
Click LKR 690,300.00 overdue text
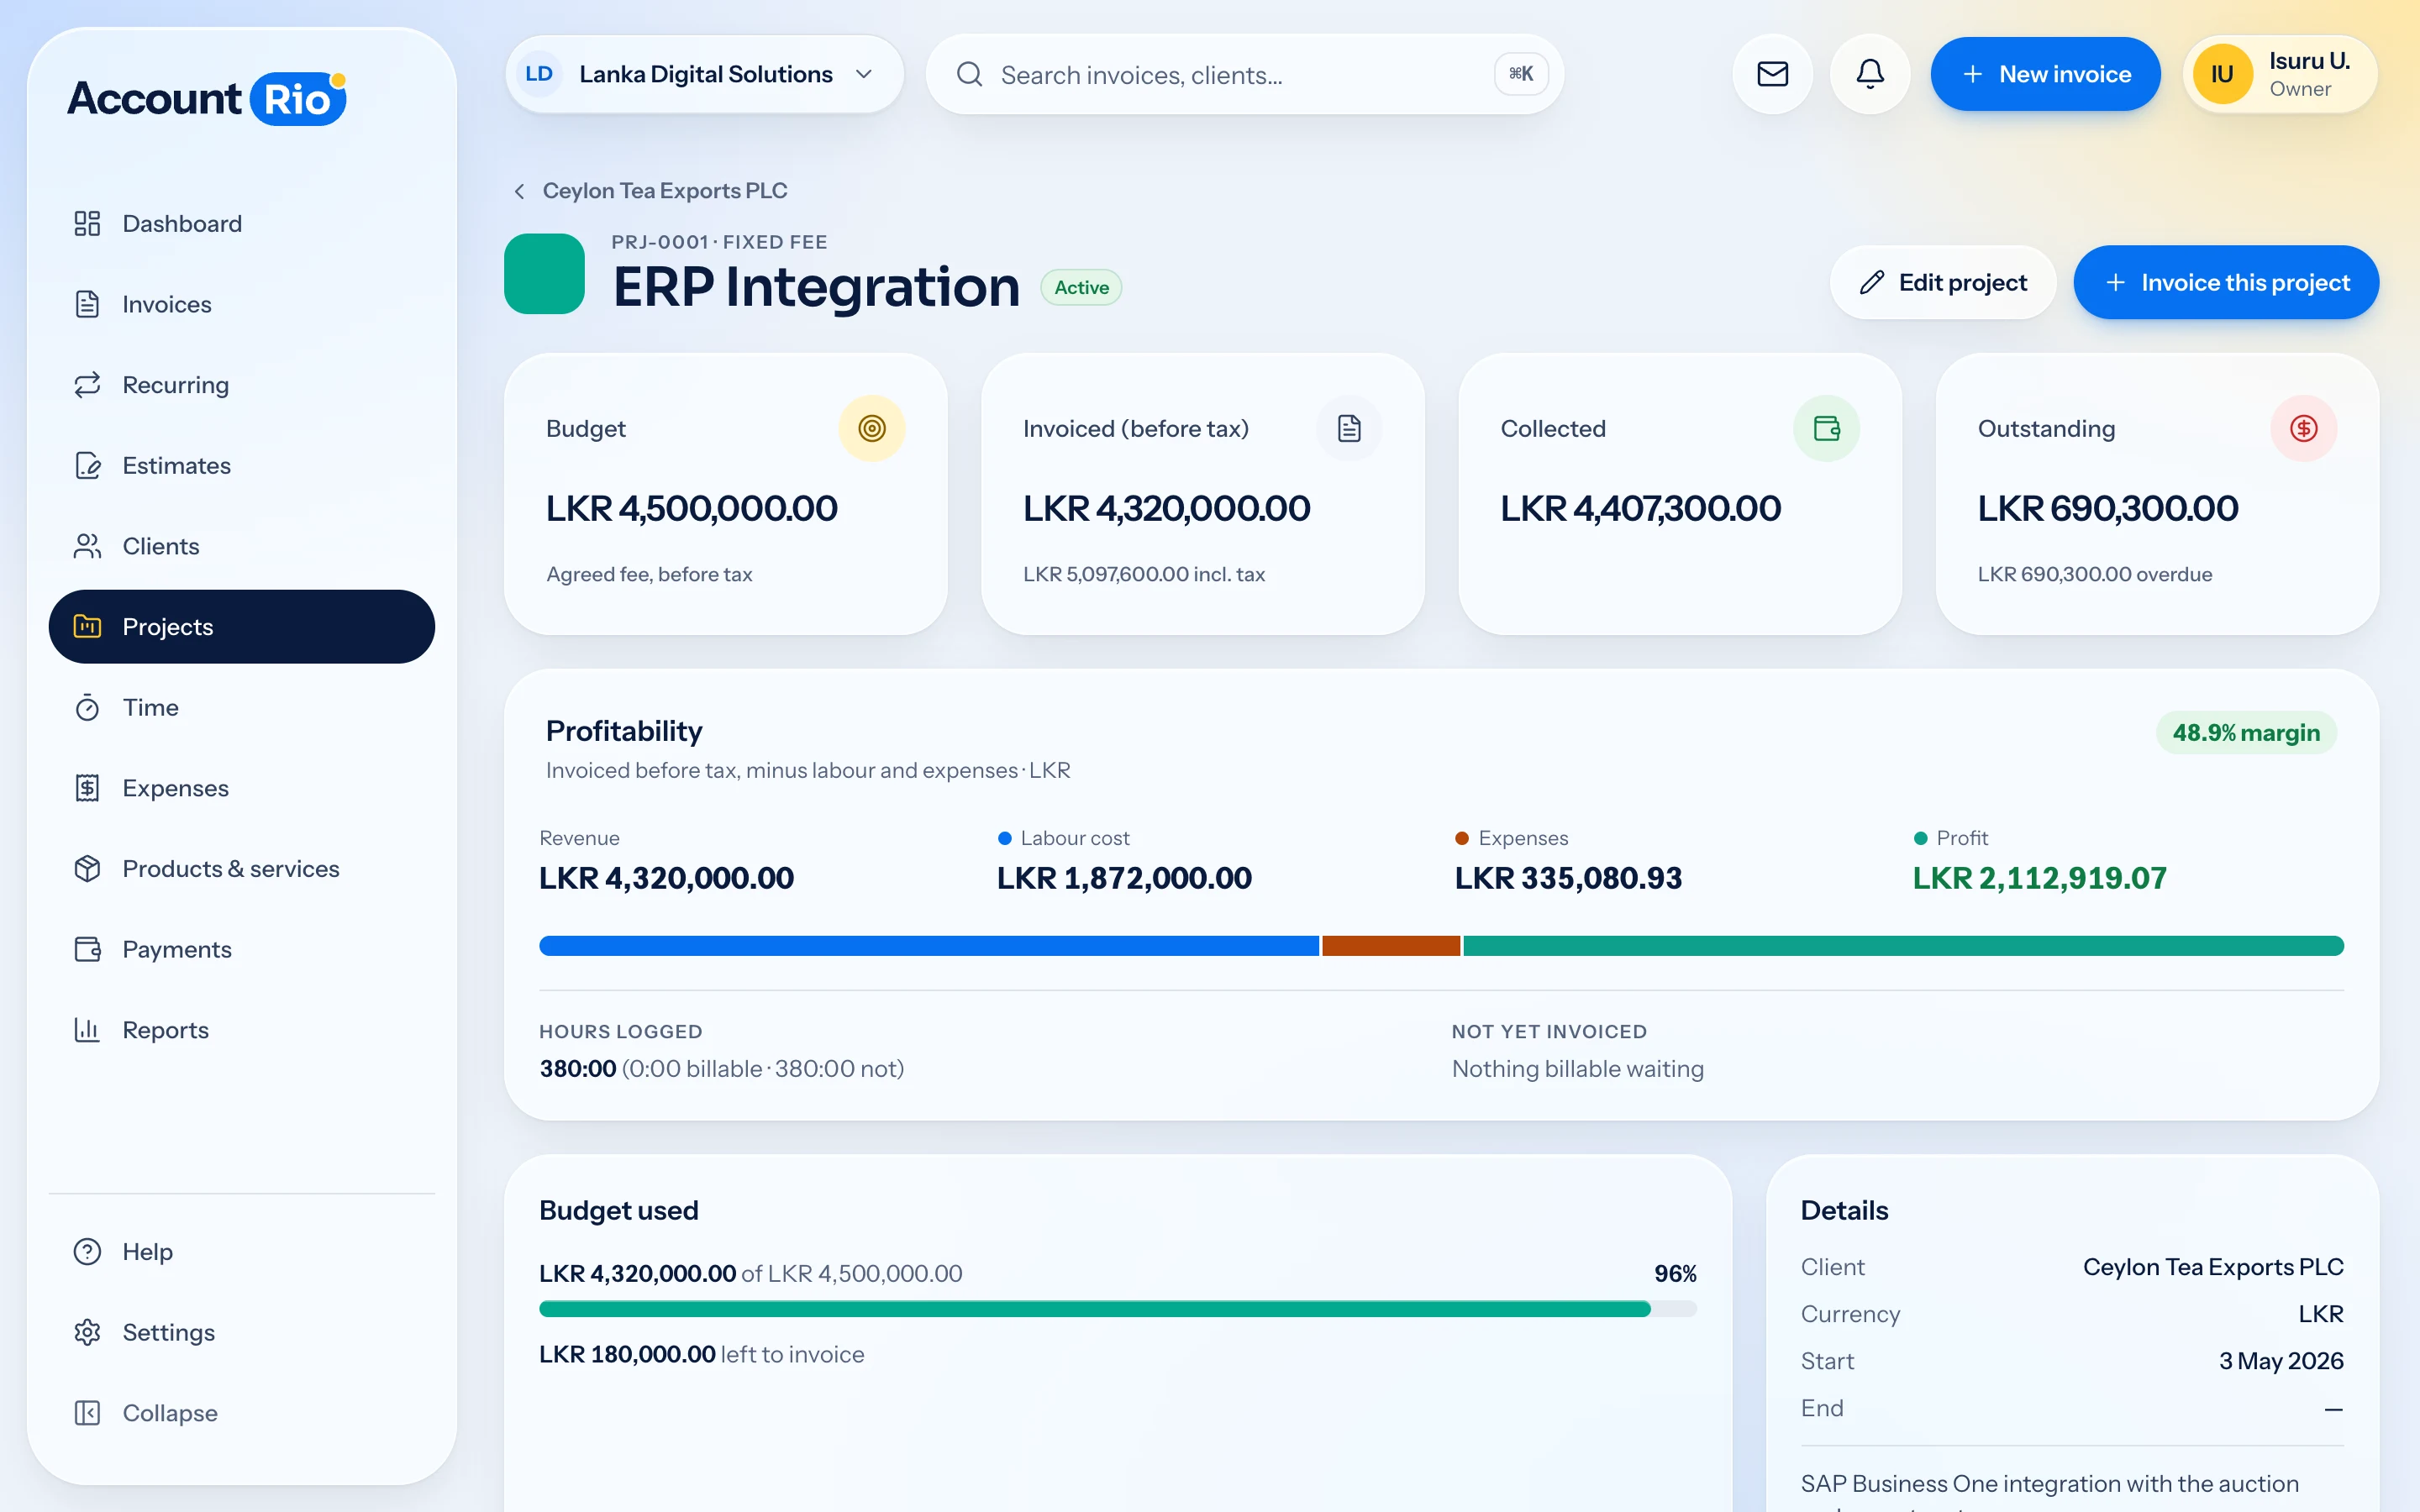point(2094,574)
